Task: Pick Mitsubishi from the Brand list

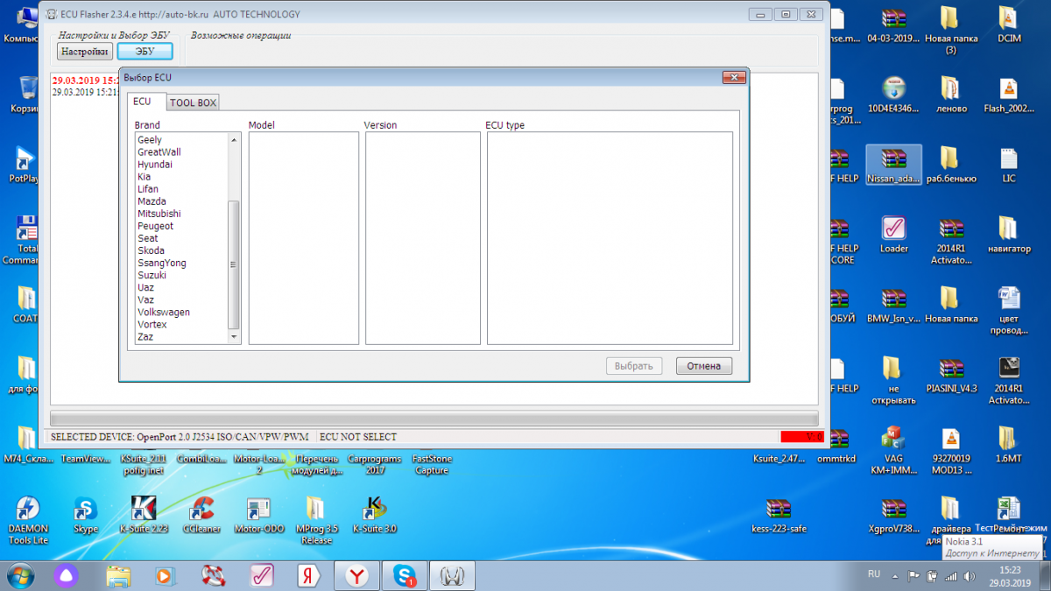Action: [159, 214]
